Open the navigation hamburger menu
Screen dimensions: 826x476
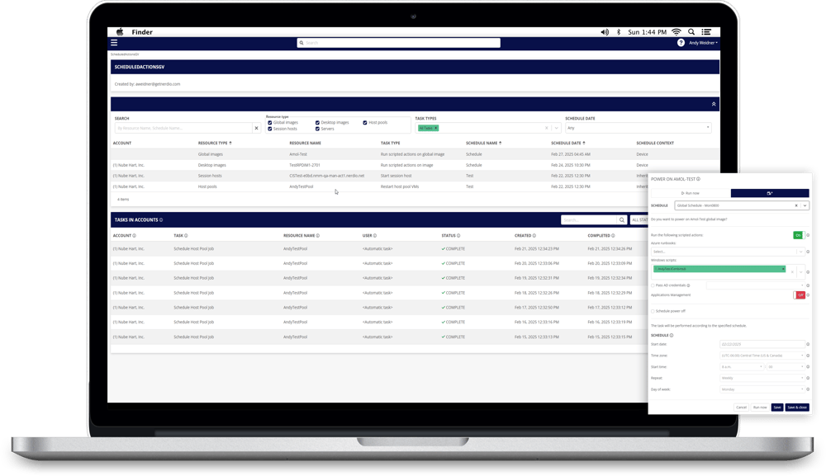(x=114, y=42)
